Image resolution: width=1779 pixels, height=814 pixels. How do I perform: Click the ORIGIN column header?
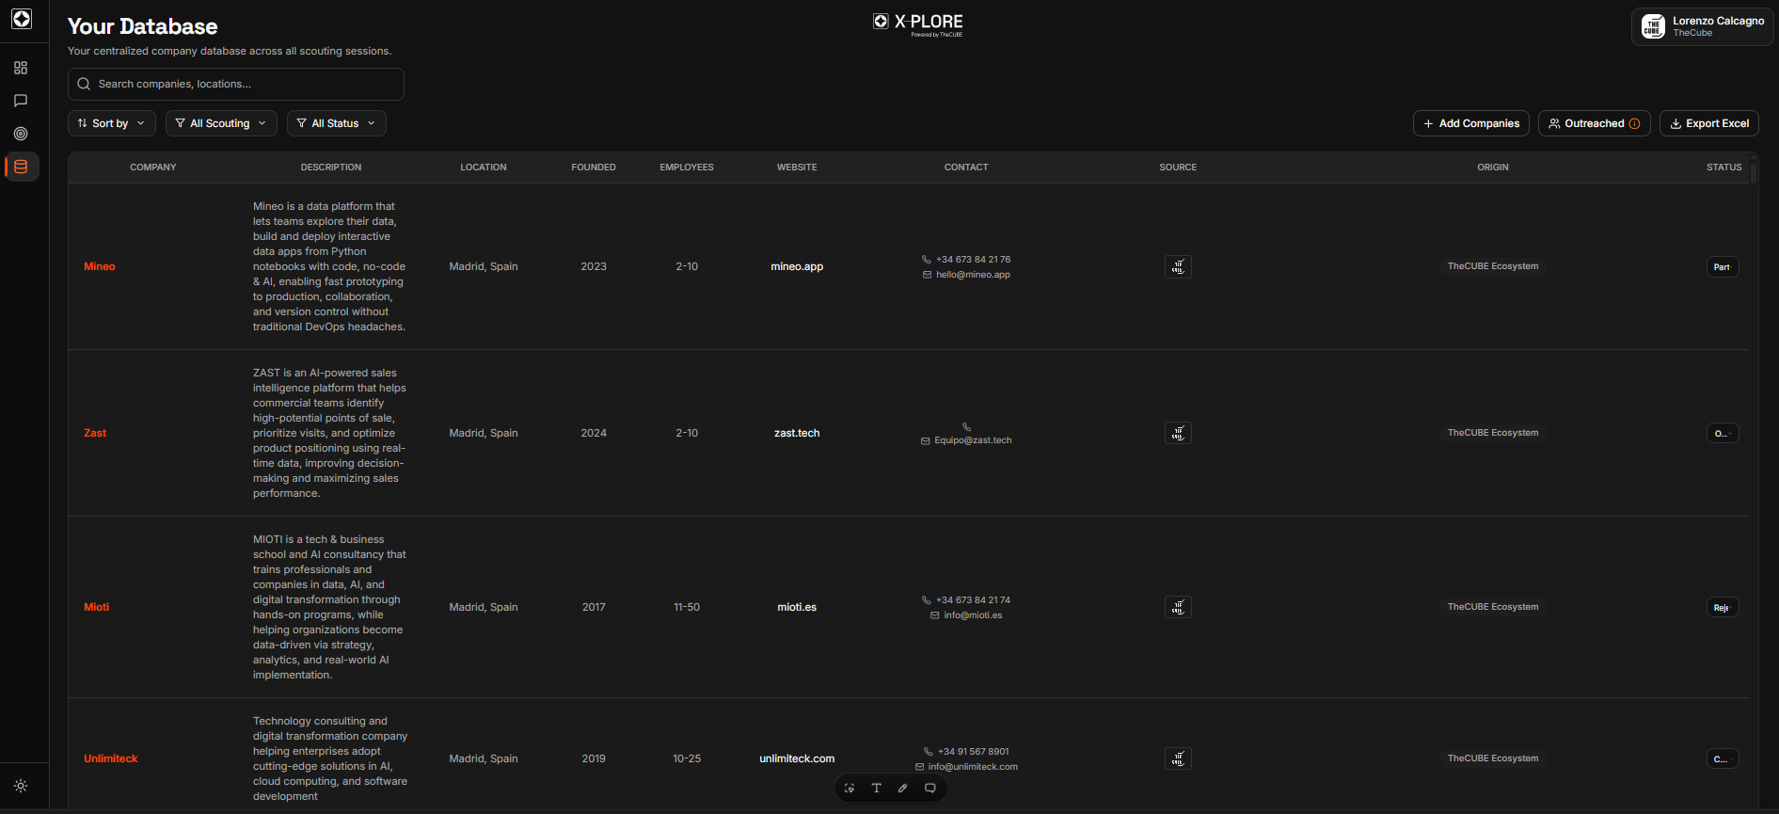click(x=1493, y=168)
